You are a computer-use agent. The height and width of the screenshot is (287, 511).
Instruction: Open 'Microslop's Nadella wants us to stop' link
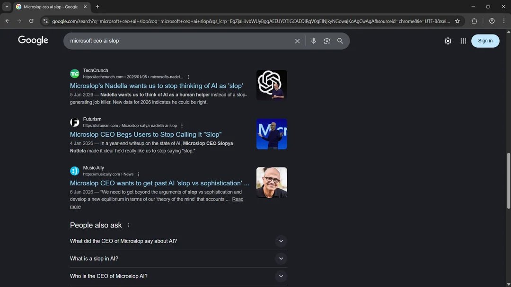(157, 86)
